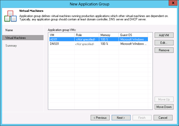Sort the list by the VM column header

coord(61,35)
